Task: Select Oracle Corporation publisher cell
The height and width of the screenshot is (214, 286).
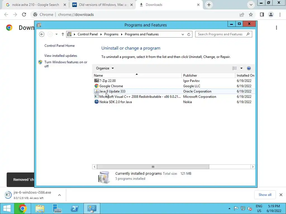Action: click(197, 91)
